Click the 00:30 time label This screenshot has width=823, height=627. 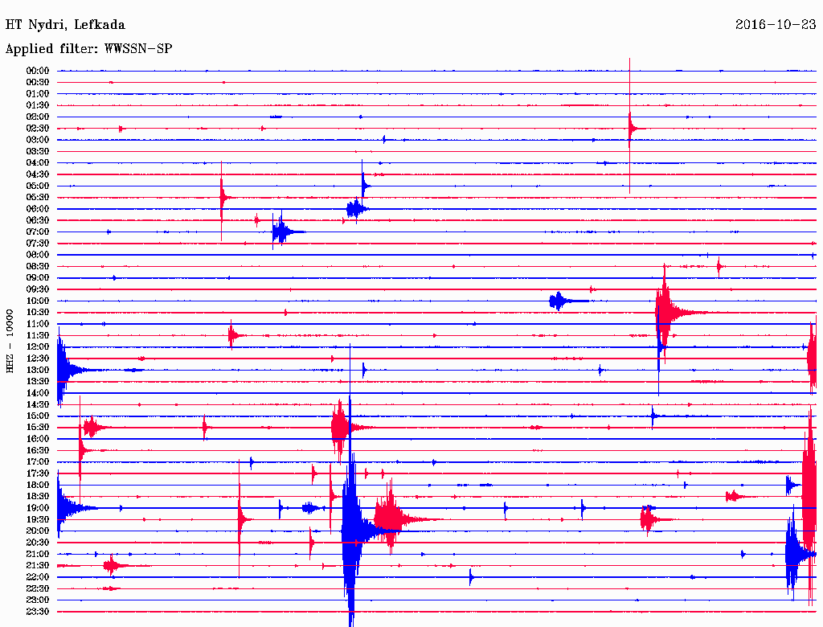[38, 83]
